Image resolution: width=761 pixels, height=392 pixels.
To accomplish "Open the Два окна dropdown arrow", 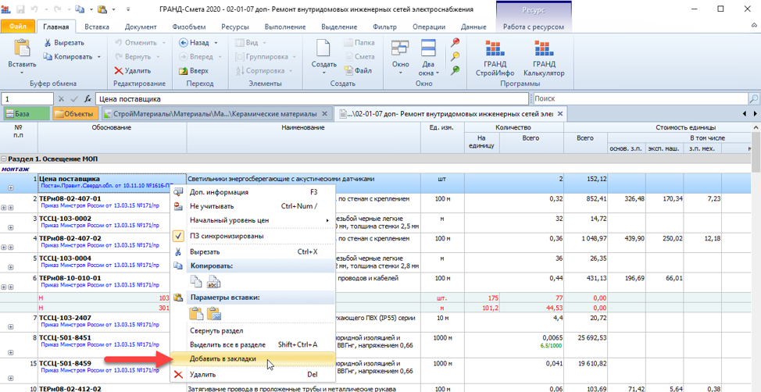I will (x=437, y=73).
